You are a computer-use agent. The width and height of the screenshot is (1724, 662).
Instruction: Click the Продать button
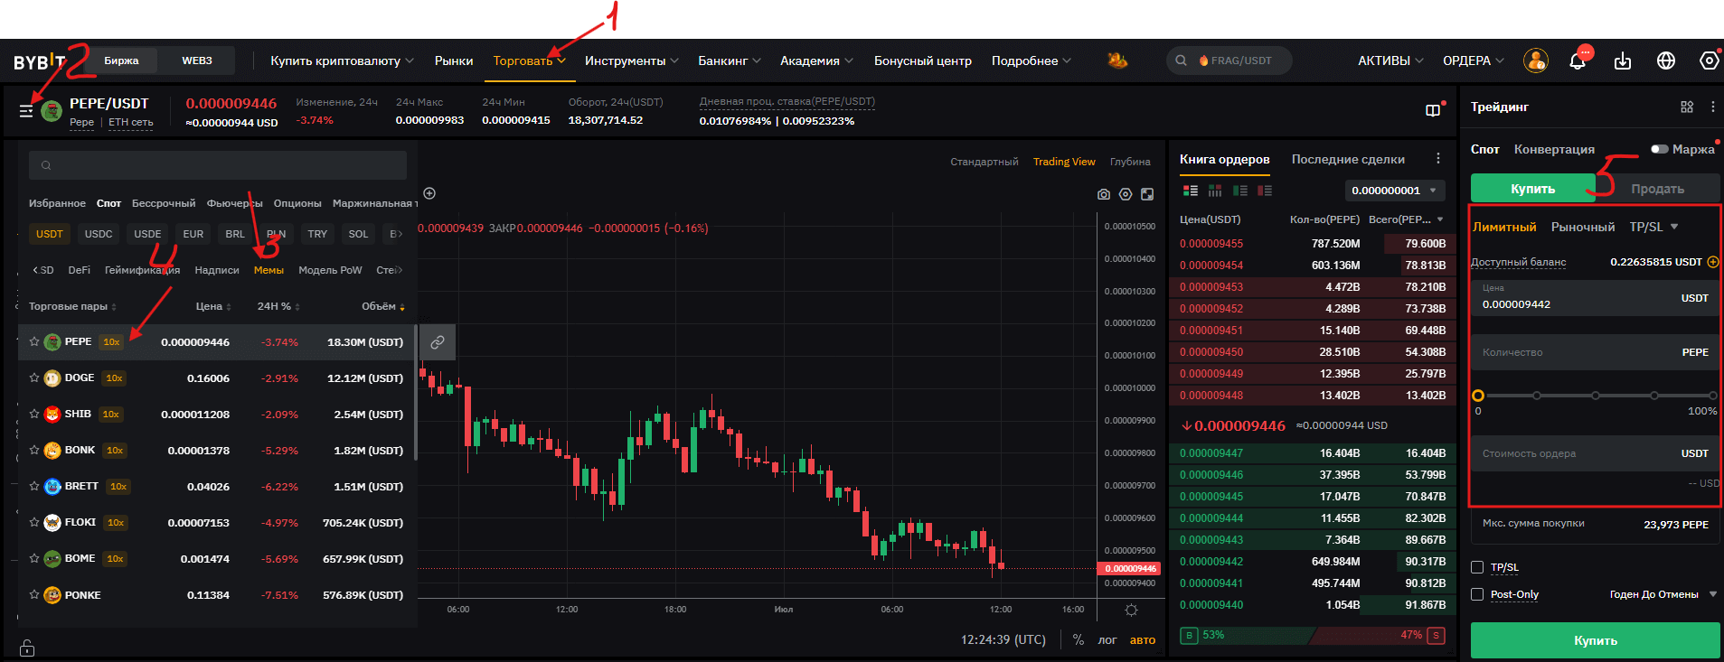click(x=1657, y=189)
